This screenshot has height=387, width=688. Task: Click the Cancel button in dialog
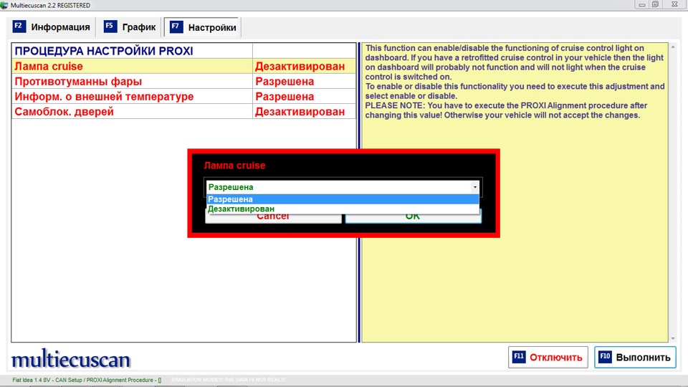pyautogui.click(x=273, y=218)
